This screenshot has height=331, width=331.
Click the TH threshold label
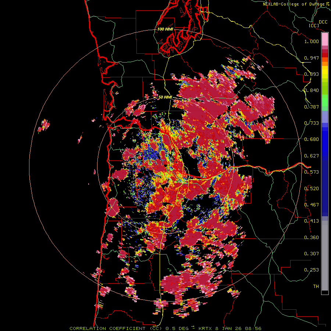316,286
